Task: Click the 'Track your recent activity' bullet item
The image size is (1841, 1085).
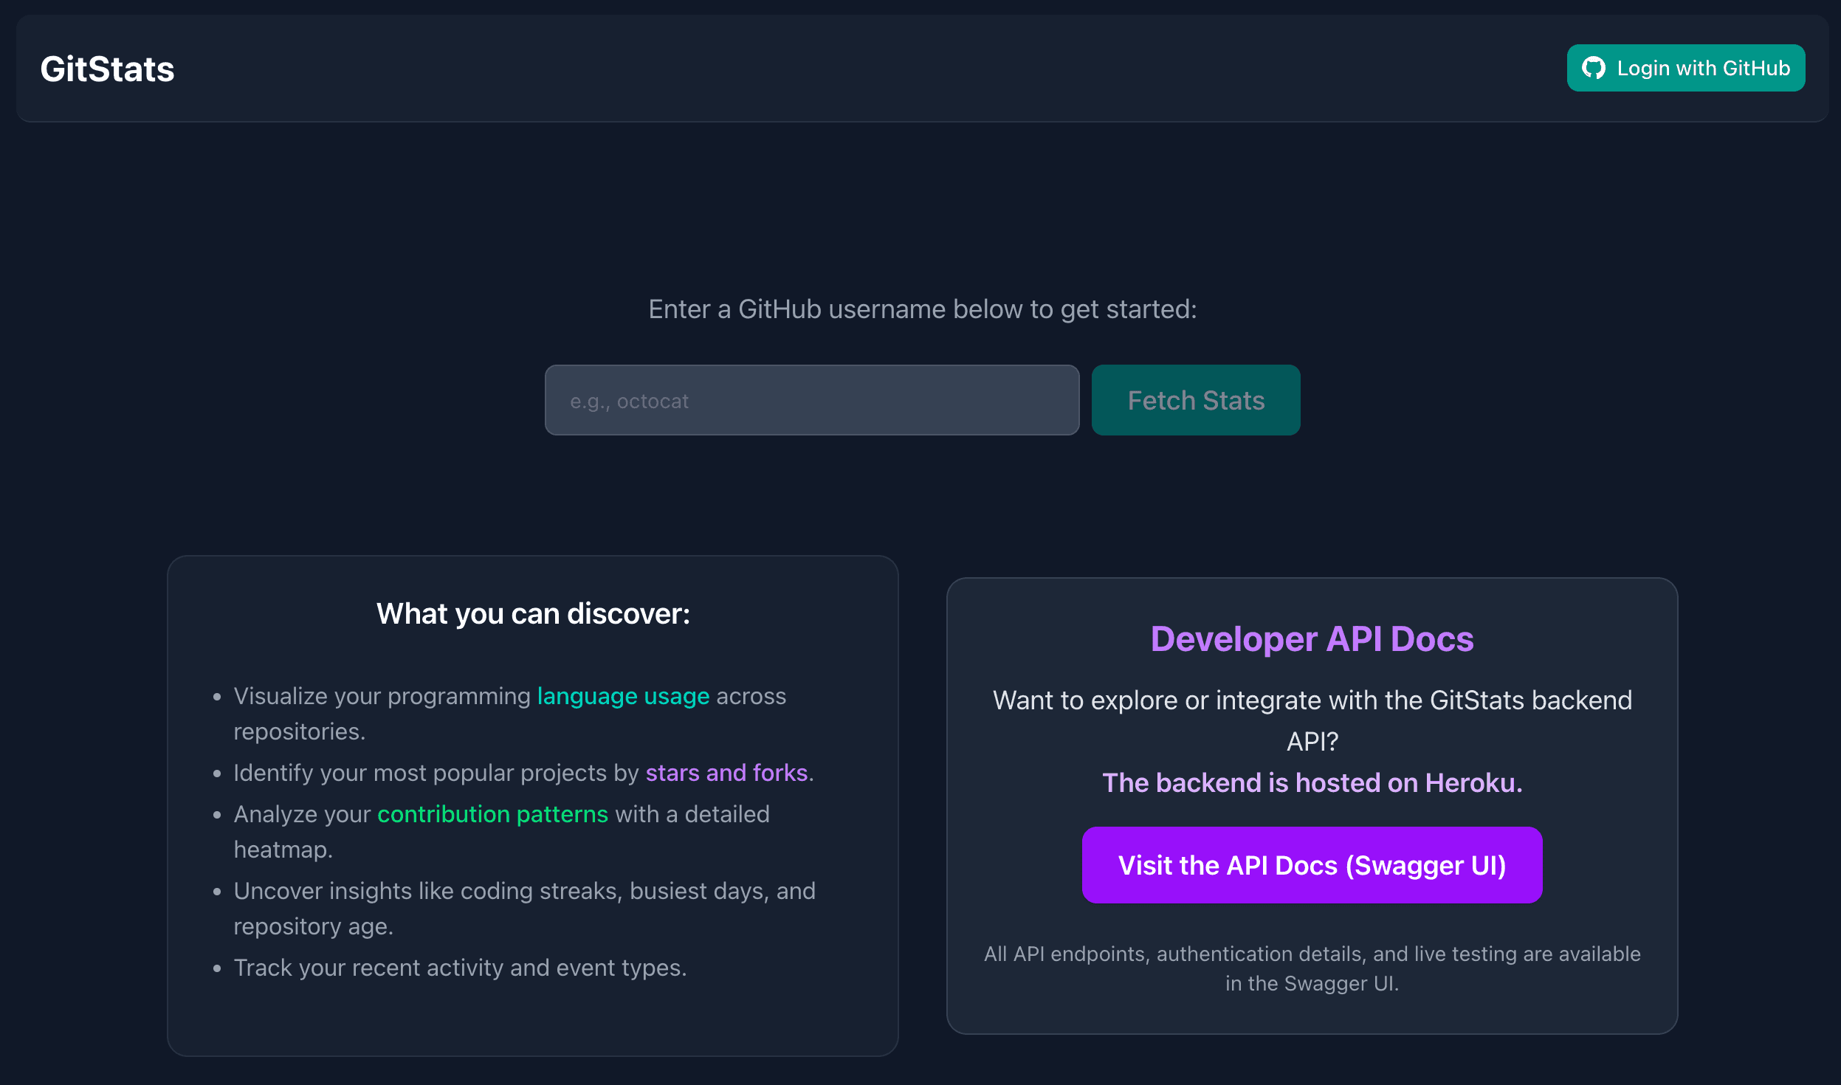Action: (x=460, y=968)
